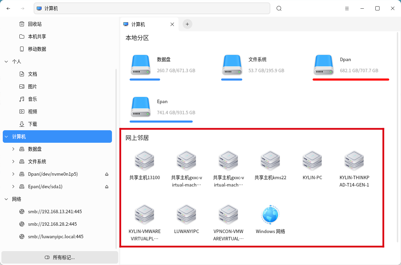
Task: Eject the Dpan(/dev/nvme0n1p5) drive
Action: (107, 174)
